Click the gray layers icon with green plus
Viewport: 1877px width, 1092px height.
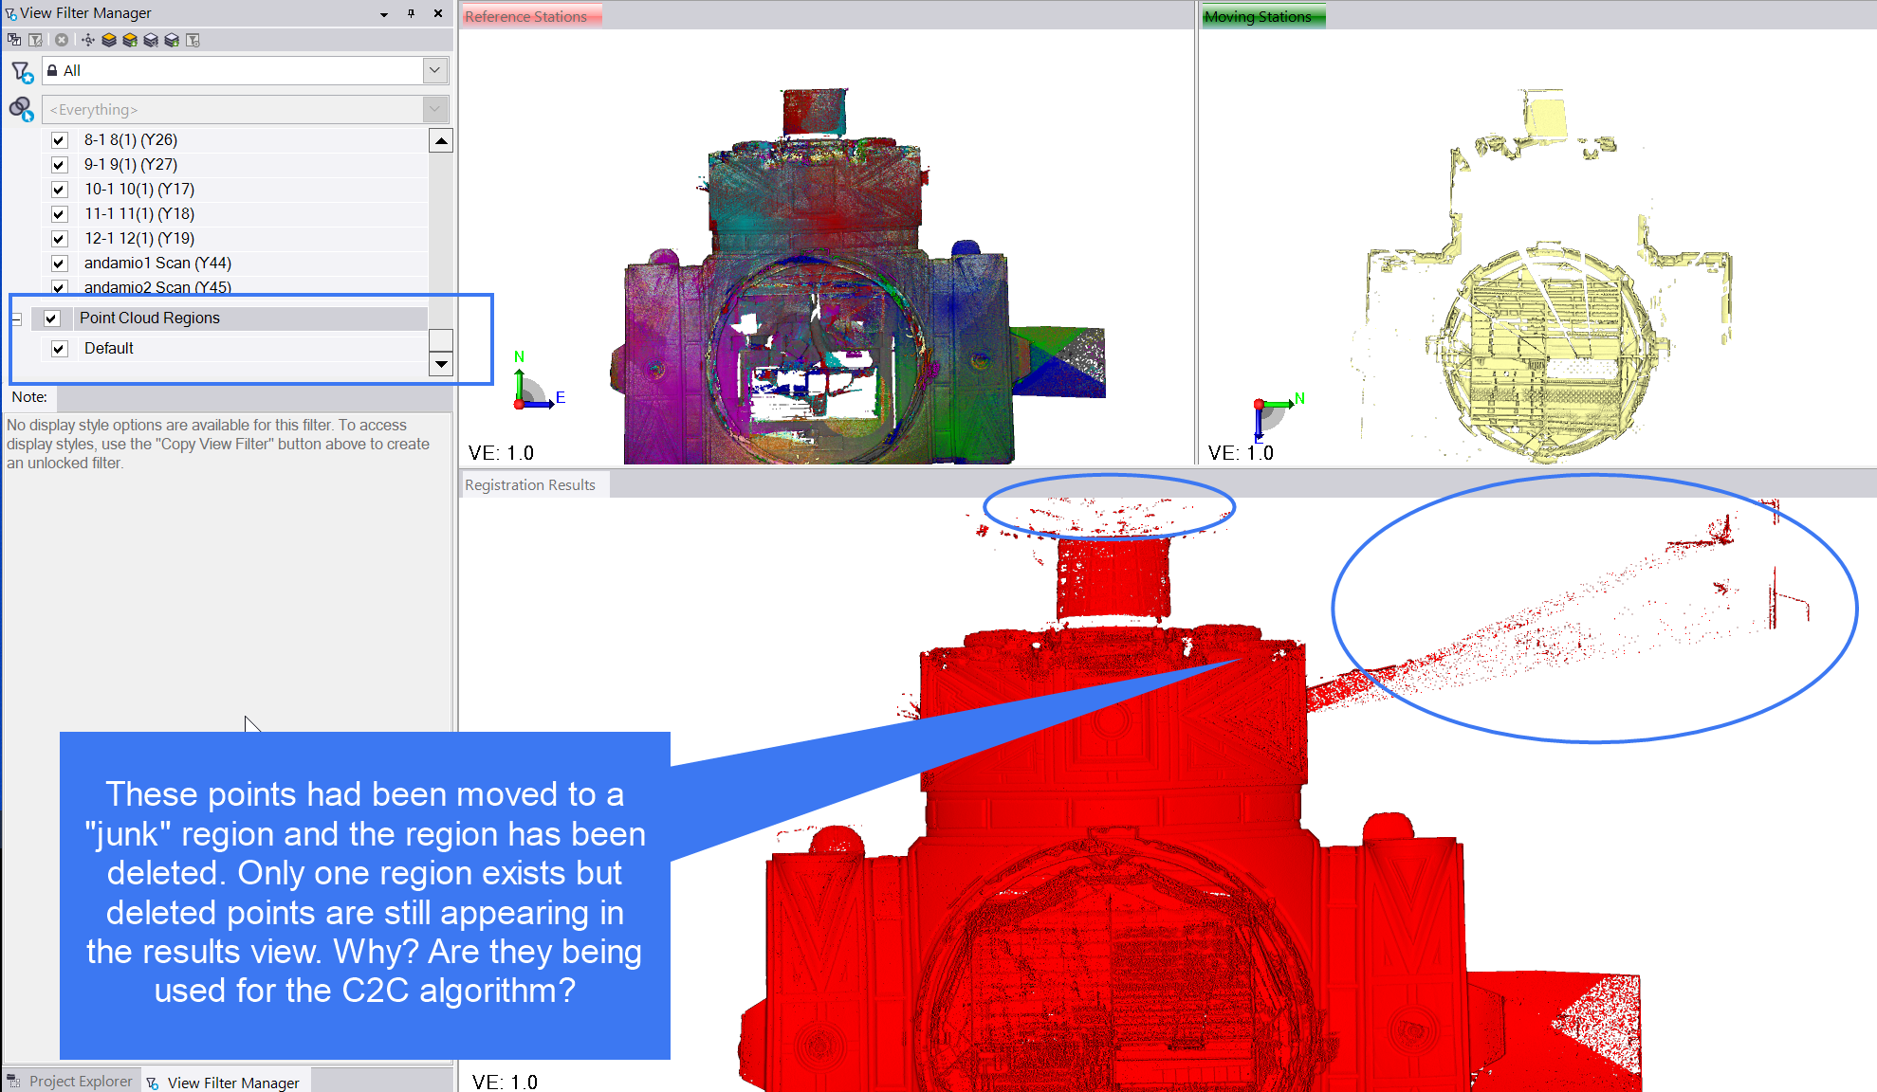click(x=172, y=40)
